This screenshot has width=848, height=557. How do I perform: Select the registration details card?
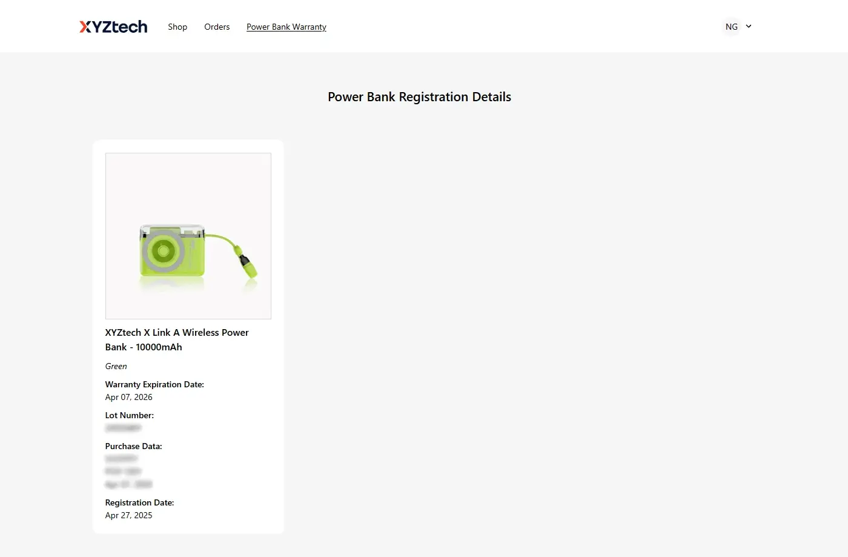coord(188,336)
